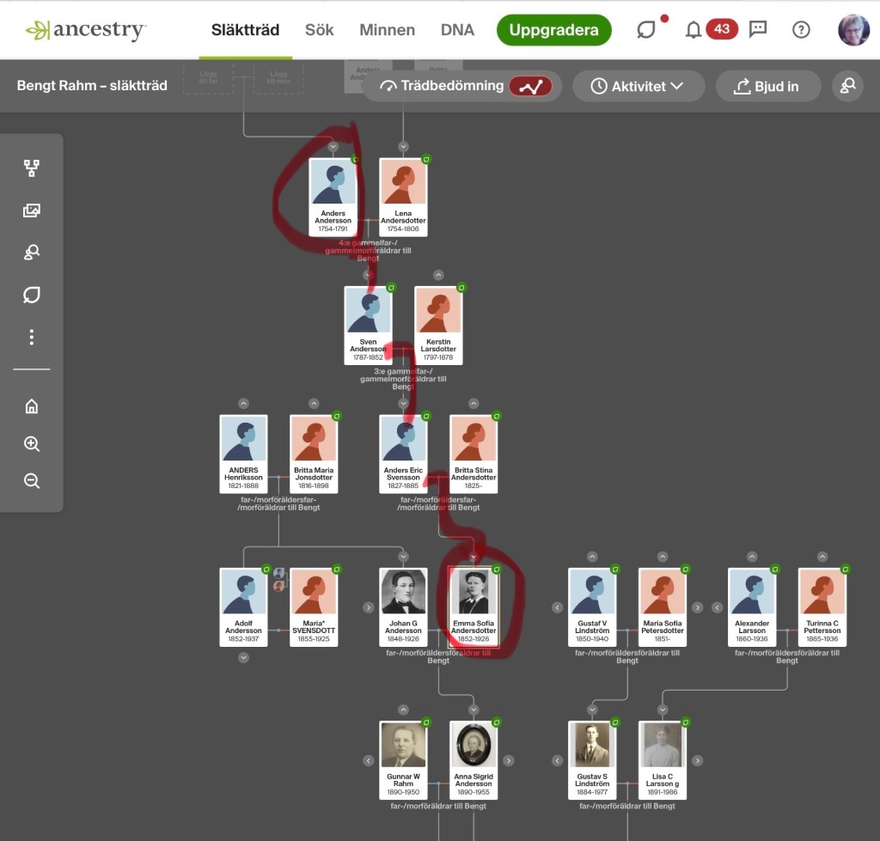Click the tree view icon in left sidebar

(x=32, y=168)
